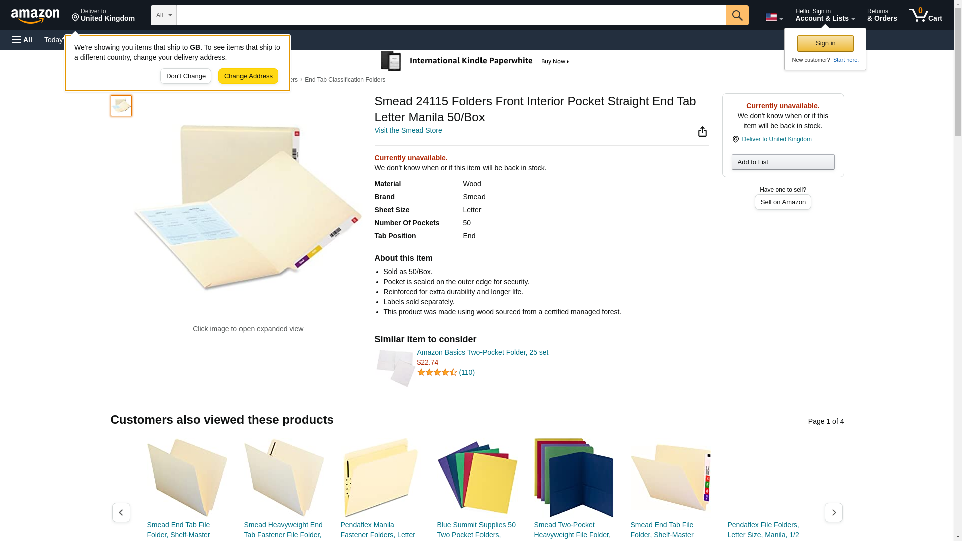Click the search magnifier button
Image resolution: width=962 pixels, height=541 pixels.
tap(737, 15)
